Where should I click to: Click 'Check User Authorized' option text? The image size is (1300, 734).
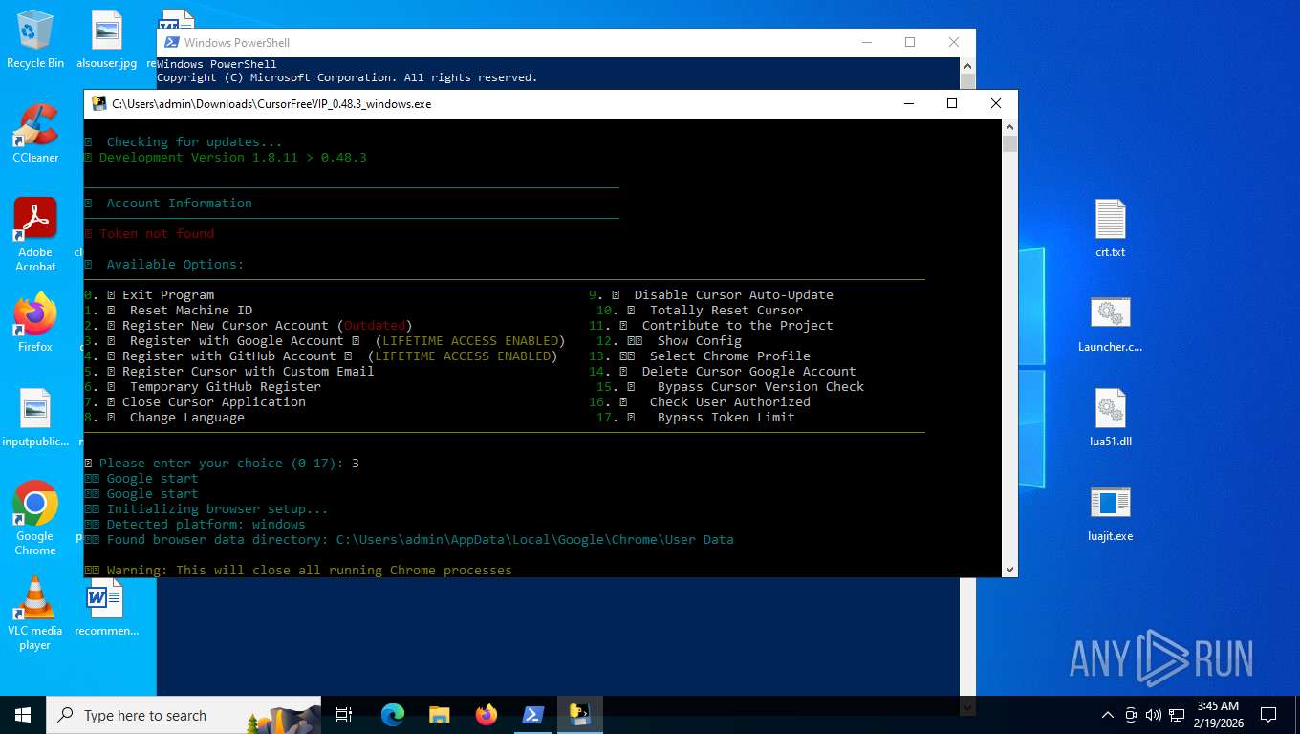pos(730,402)
